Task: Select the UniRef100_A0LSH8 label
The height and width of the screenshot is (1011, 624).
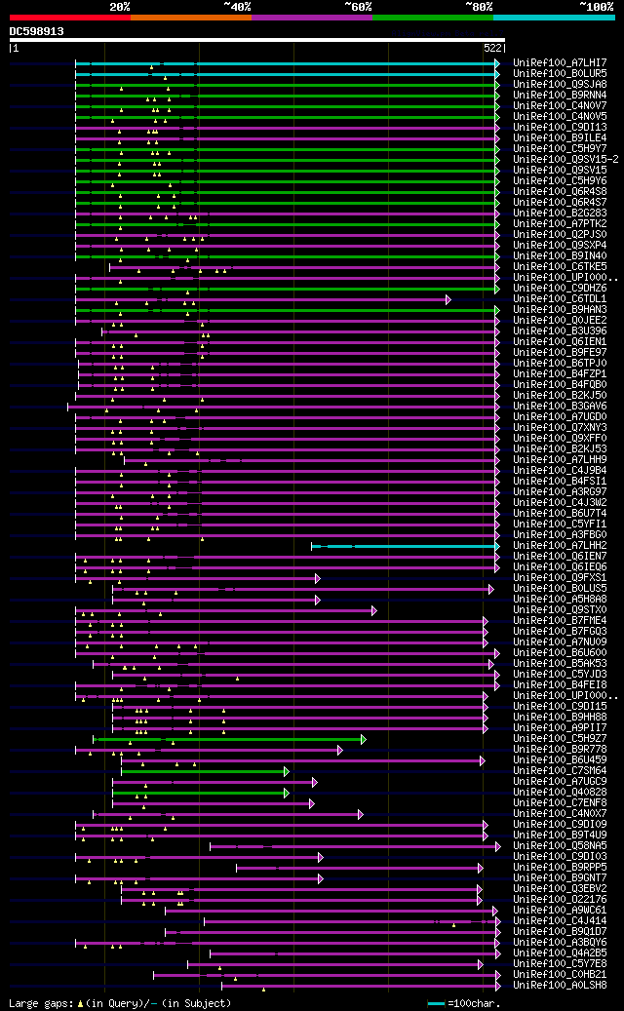Action: tap(560, 987)
